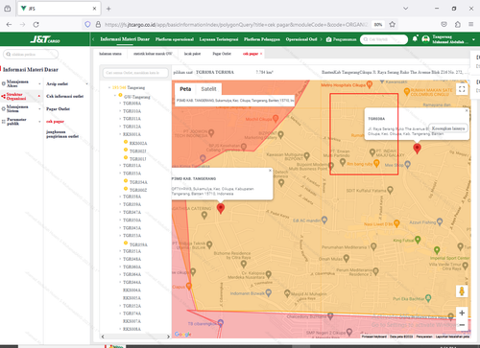The height and width of the screenshot is (348, 480).
Task: Open Informasi Materi Dasar top menu
Action: coord(125,39)
